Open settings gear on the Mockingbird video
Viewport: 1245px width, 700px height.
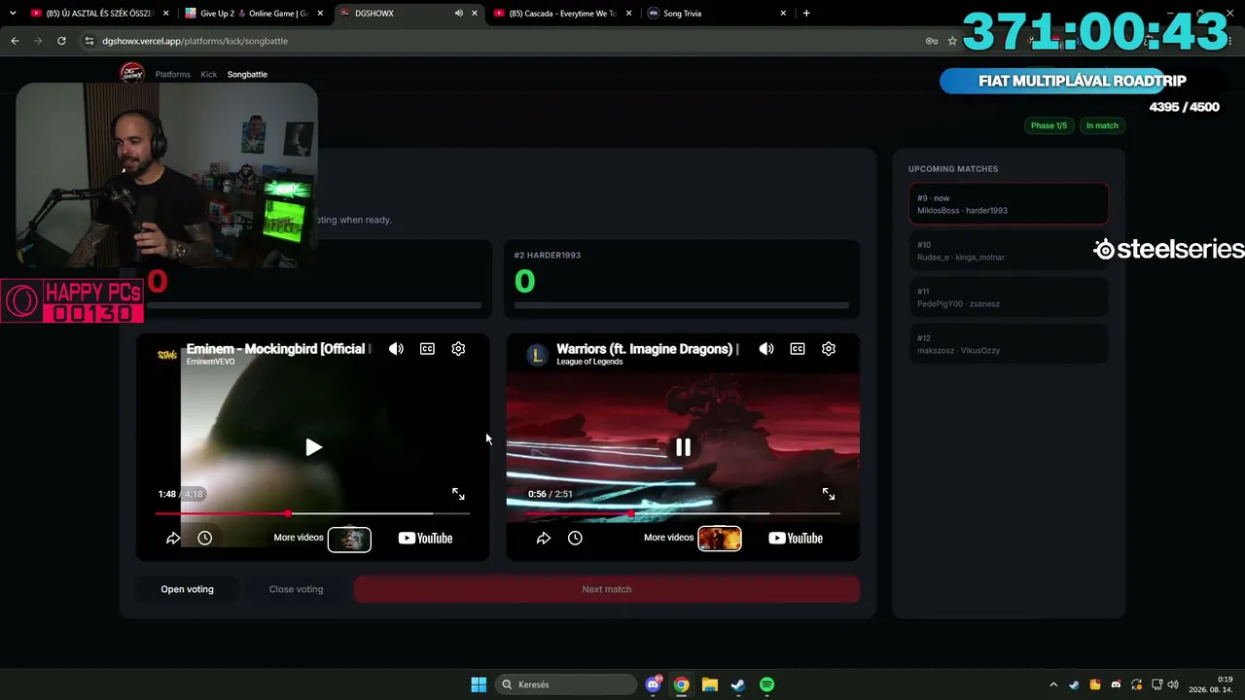pyautogui.click(x=458, y=349)
